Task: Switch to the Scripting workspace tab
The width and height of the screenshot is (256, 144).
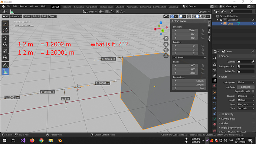Action: click(x=173, y=7)
